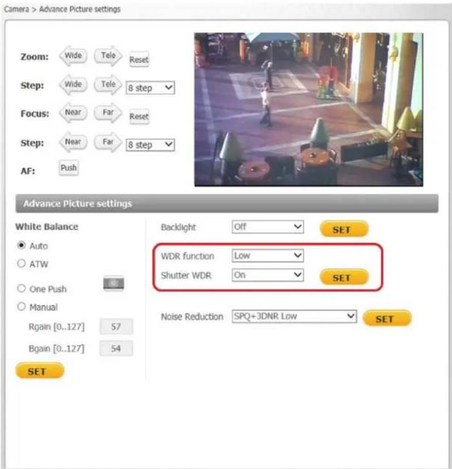
Task: Click the Focus Far arrow button
Action: 108,113
